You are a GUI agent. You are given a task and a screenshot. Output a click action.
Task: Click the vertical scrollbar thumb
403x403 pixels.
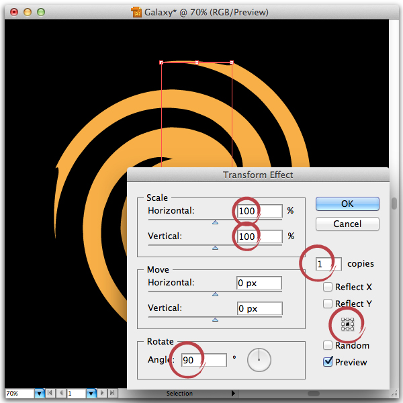[394, 204]
